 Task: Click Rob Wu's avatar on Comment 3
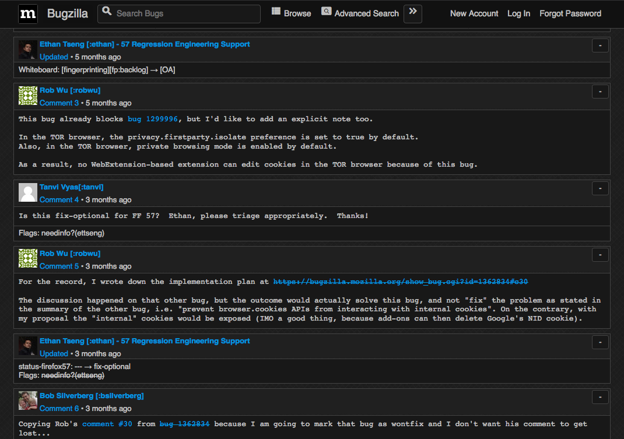pos(28,96)
